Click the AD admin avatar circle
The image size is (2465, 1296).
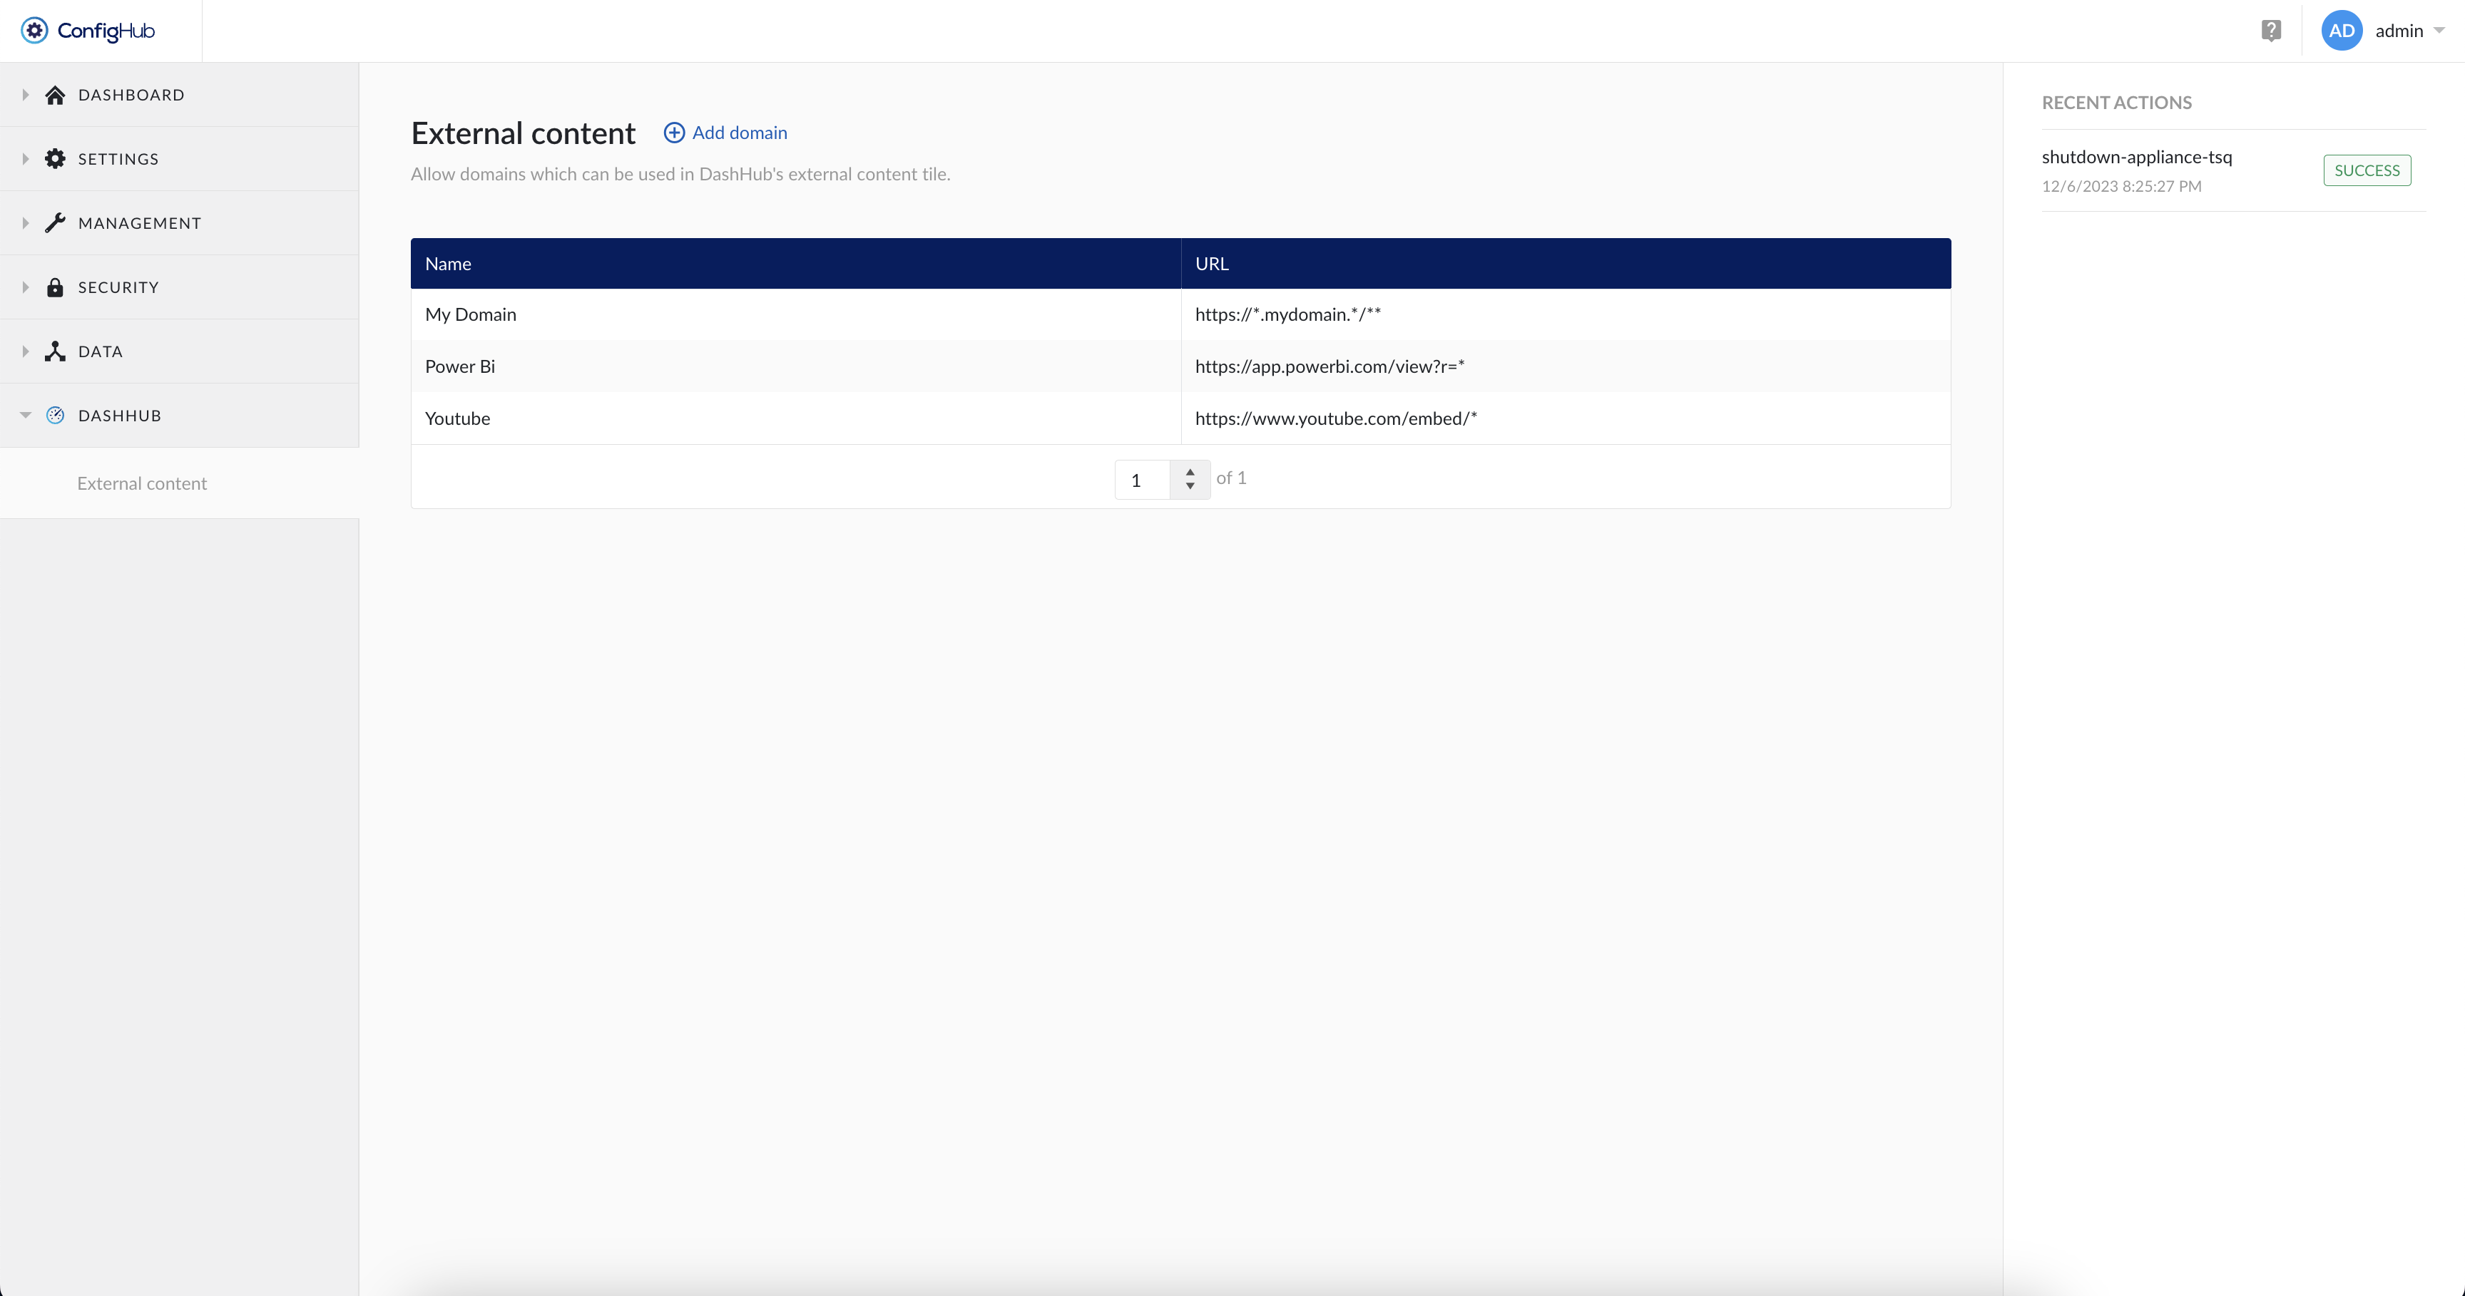point(2341,30)
